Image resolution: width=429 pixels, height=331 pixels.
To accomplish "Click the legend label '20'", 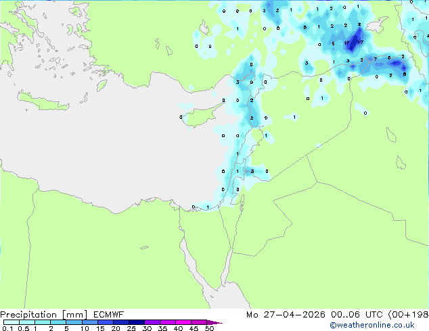I will pos(116,328).
